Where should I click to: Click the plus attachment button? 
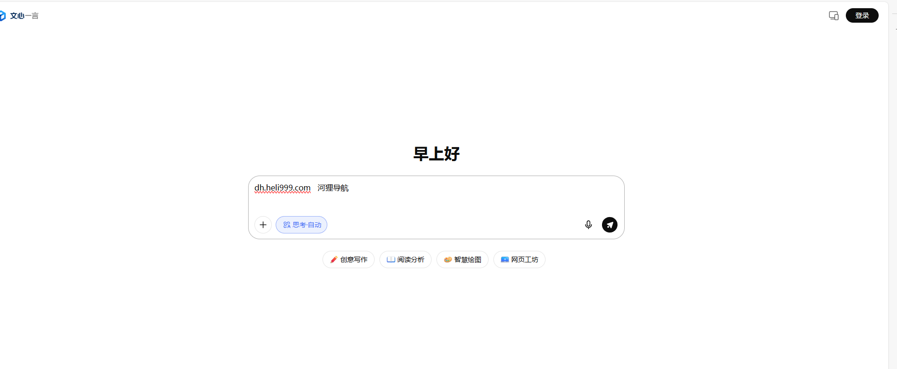click(x=263, y=225)
